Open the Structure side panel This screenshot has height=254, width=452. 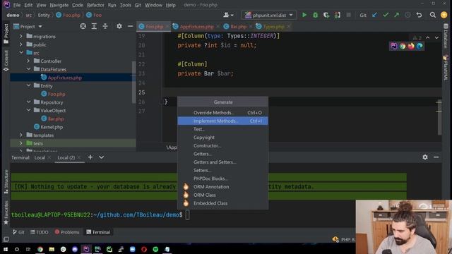(6, 182)
